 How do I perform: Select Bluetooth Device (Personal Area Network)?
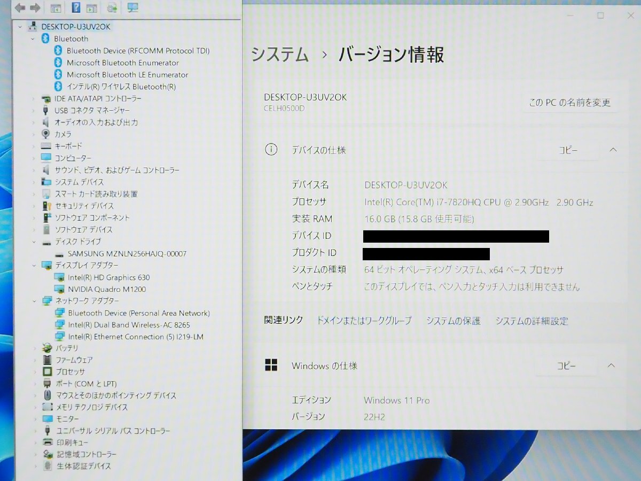(139, 313)
